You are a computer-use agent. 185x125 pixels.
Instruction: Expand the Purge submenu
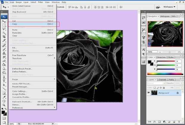coord(33,79)
